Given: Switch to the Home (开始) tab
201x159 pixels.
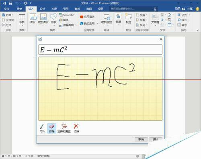Looking at the screenshot, I should pos(19,9).
